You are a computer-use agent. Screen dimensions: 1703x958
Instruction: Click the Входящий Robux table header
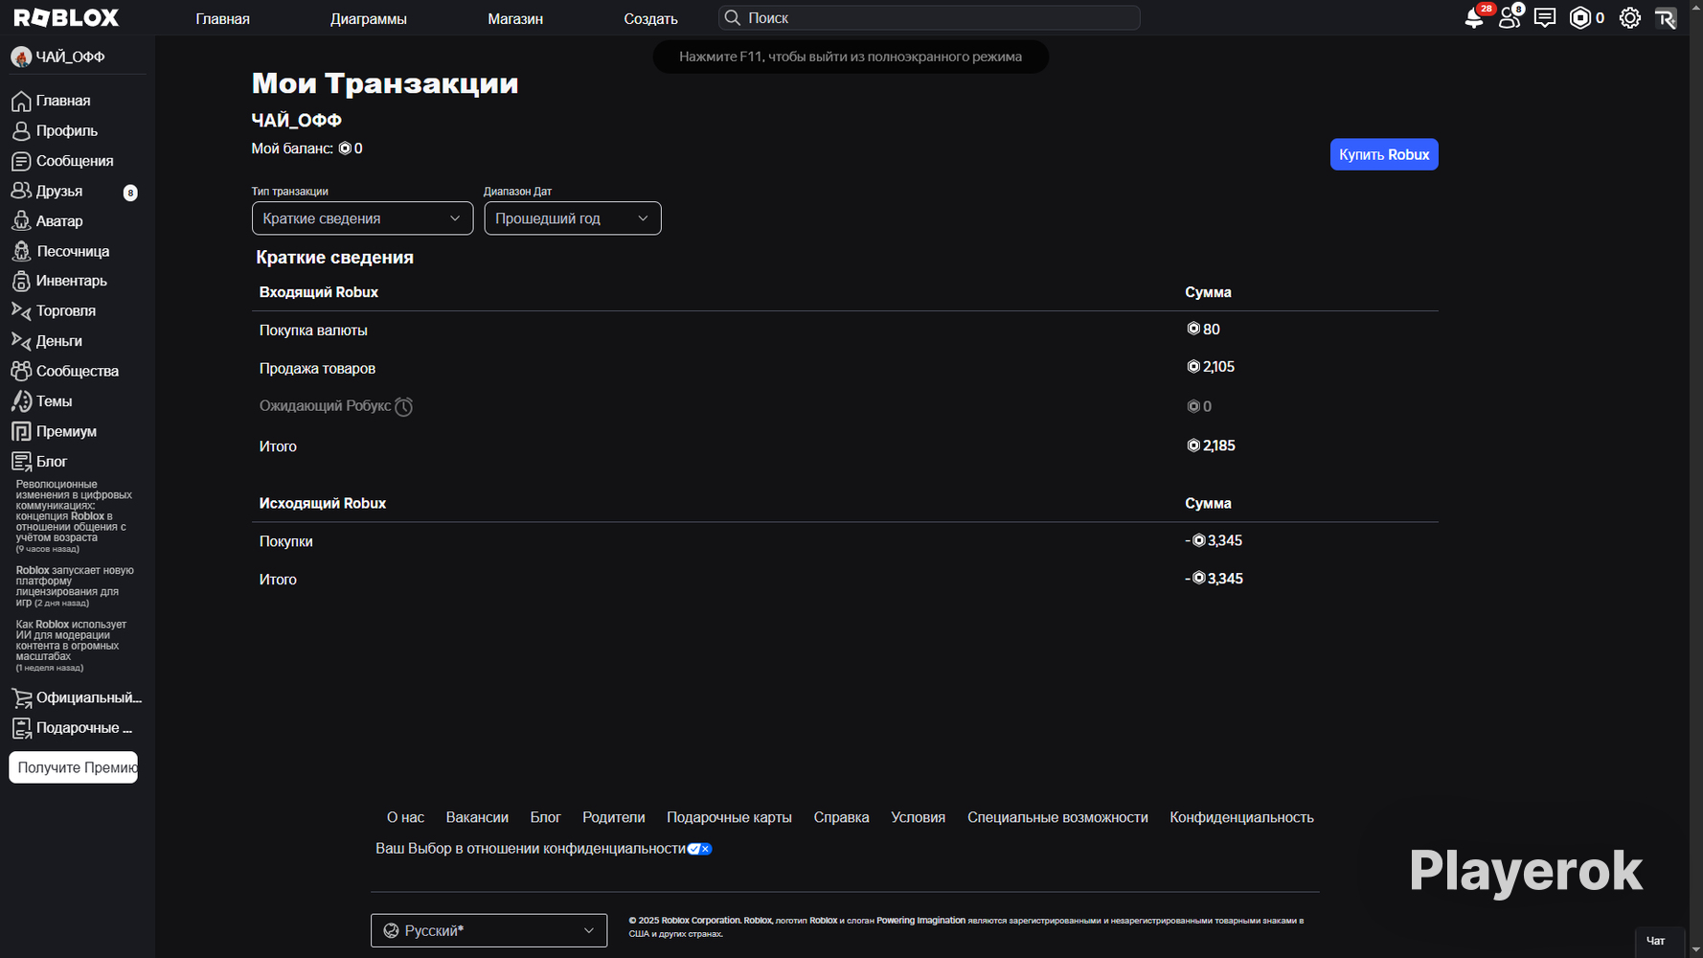coord(319,292)
